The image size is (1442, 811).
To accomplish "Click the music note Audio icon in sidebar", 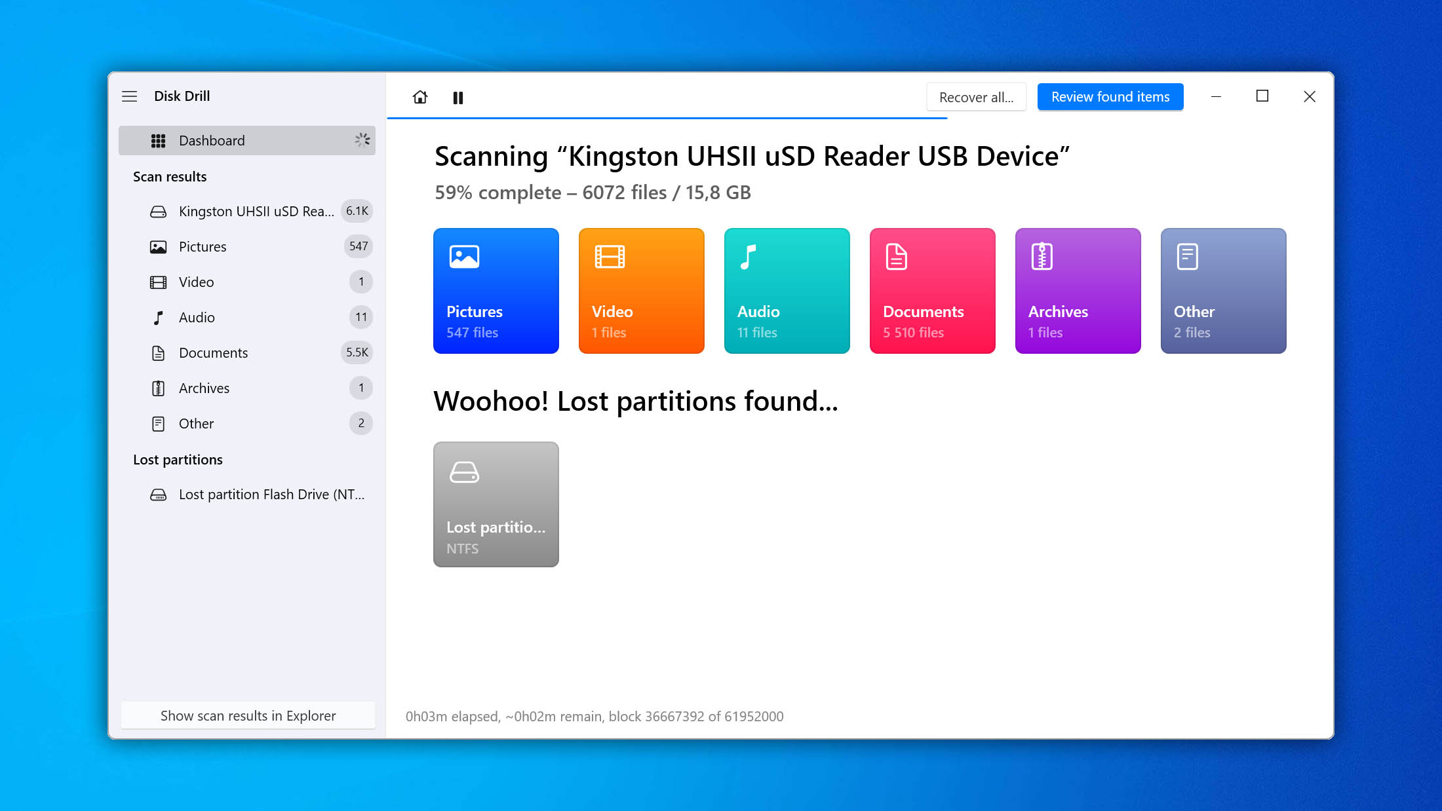I will coord(158,318).
